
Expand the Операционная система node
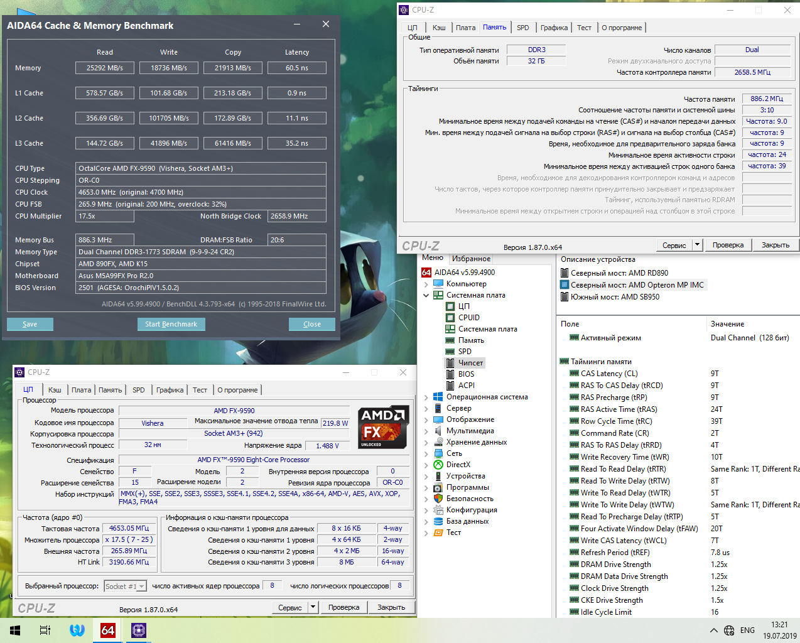coord(426,397)
